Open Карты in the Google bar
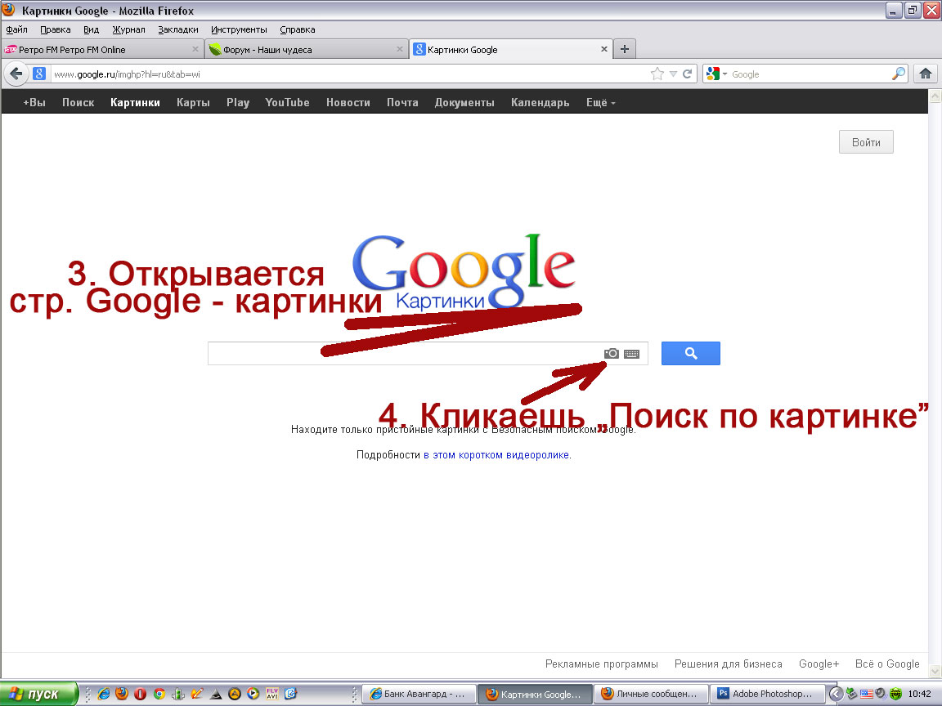Viewport: 942px width, 706px height. tap(193, 103)
